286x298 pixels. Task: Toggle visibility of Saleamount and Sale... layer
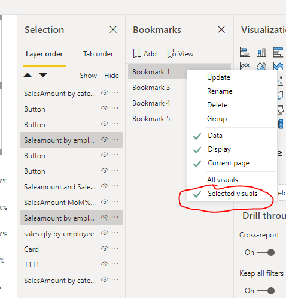(105, 186)
